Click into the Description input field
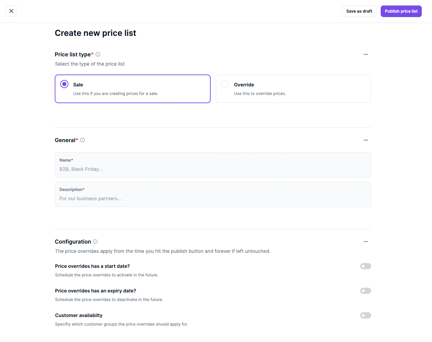This screenshot has height=342, width=432. click(x=213, y=199)
